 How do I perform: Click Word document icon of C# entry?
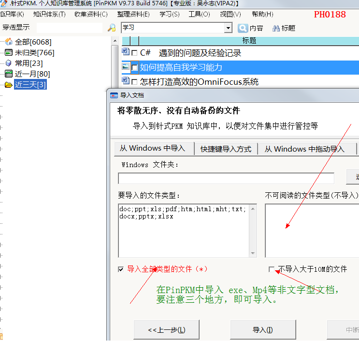[126, 52]
